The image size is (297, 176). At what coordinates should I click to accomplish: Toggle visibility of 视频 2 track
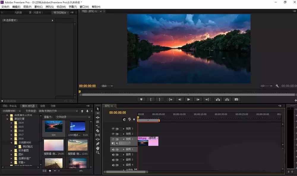(113, 134)
